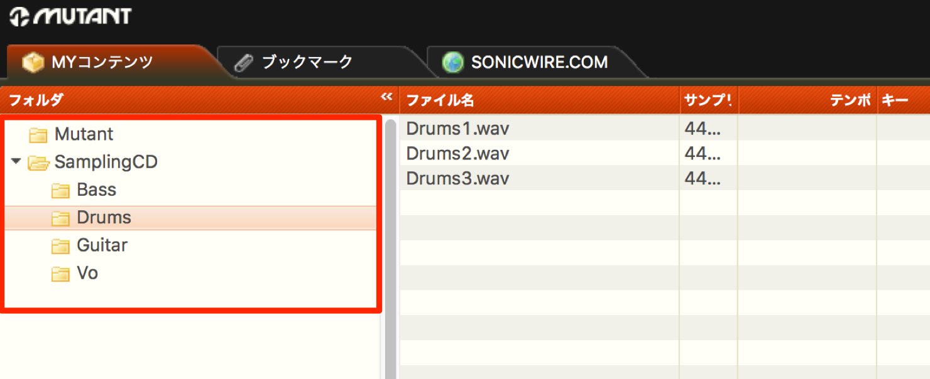Screen dimensions: 930x379
Task: Click the folder panel vertical scrollbar
Action: click(x=390, y=248)
